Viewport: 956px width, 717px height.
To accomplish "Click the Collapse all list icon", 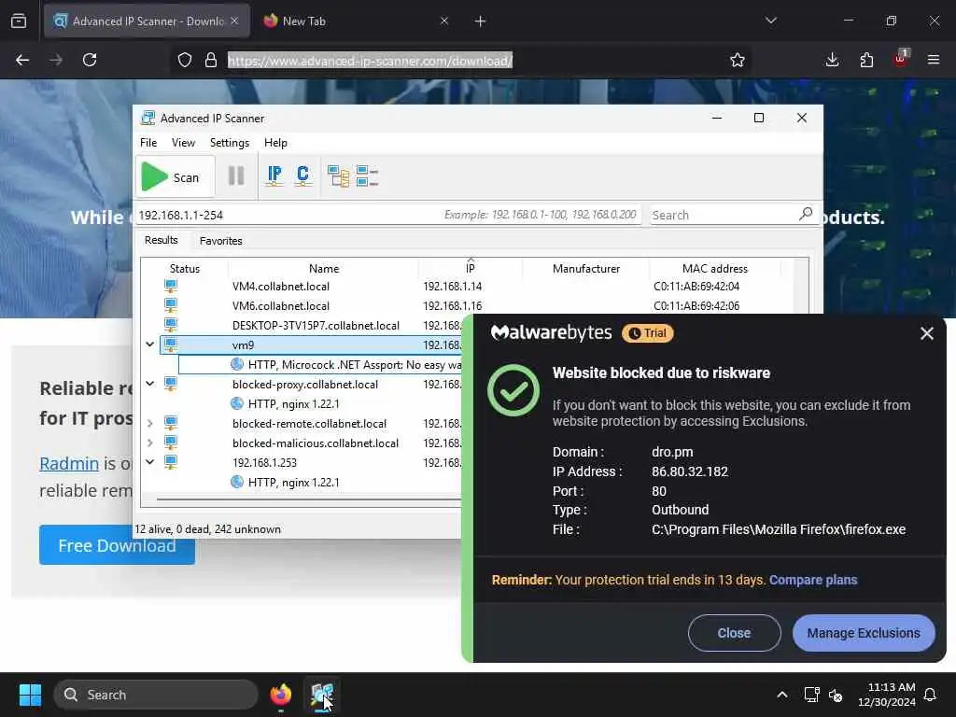I will pos(367,176).
